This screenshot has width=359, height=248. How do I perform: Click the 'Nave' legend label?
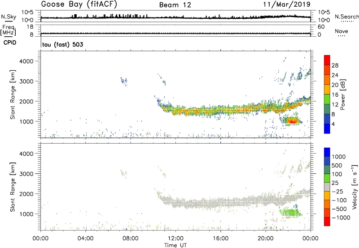pyautogui.click(x=341, y=31)
